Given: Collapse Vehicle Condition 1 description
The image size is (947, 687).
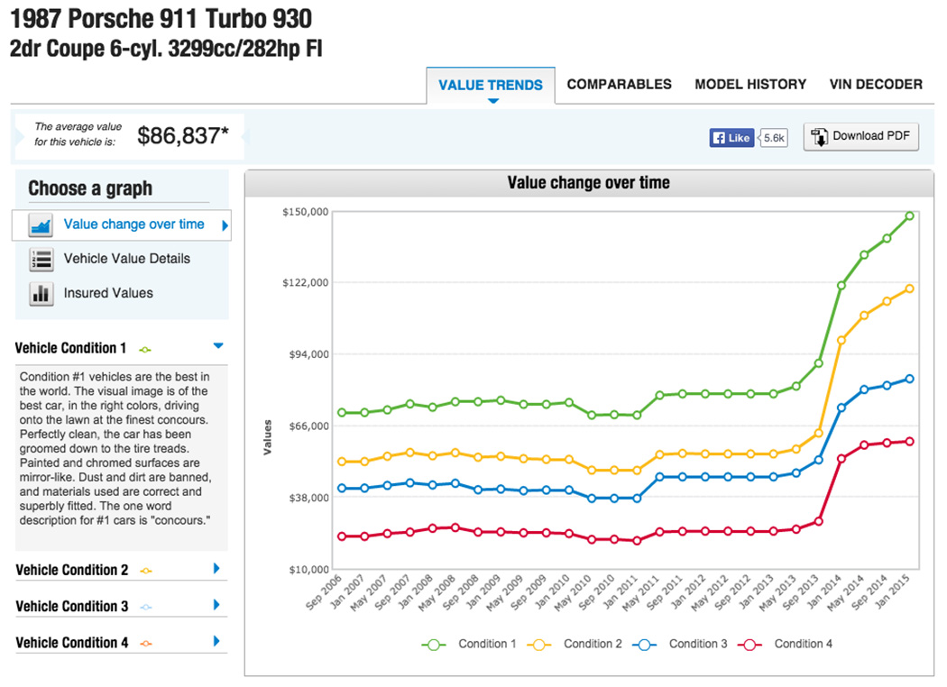Looking at the screenshot, I should click(218, 346).
